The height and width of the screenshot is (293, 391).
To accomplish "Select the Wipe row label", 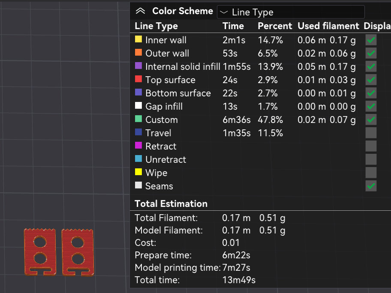I will pyautogui.click(x=156, y=173).
